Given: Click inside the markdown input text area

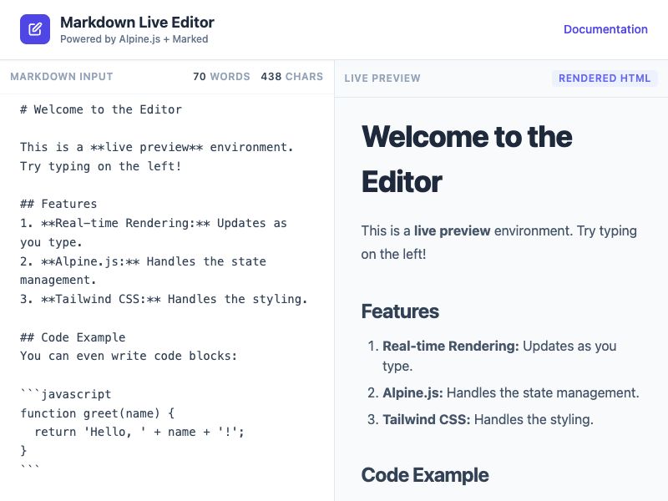Looking at the screenshot, I should coord(167,250).
